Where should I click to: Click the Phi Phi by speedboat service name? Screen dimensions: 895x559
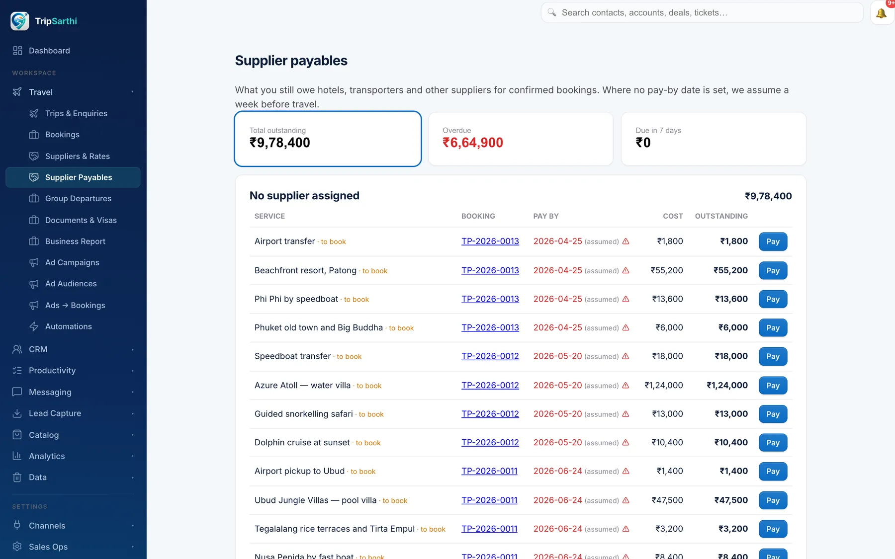[x=296, y=299]
